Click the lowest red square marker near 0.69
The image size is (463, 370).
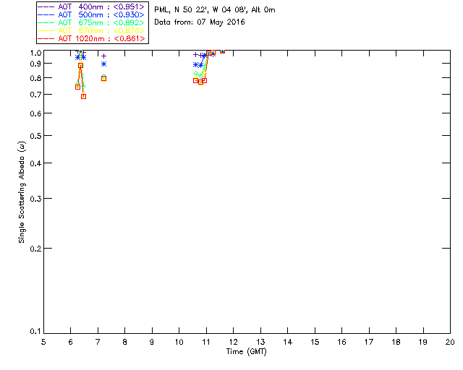(84, 97)
